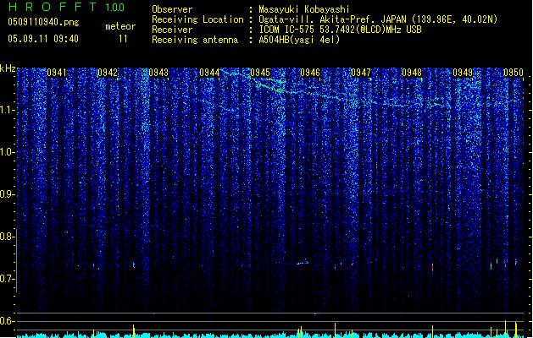The image size is (533, 338).
Task: Click the 0950 time marker
Action: tap(514, 73)
